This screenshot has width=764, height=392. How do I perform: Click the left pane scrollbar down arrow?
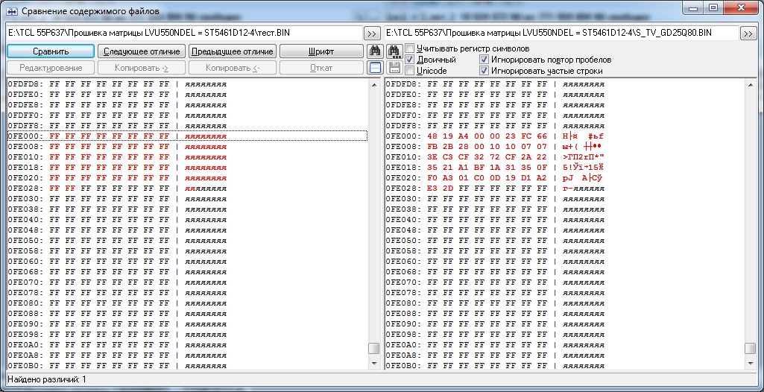[374, 363]
